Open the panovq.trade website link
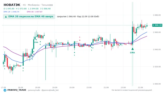This screenshot has height=93, width=166. (x=34, y=90)
